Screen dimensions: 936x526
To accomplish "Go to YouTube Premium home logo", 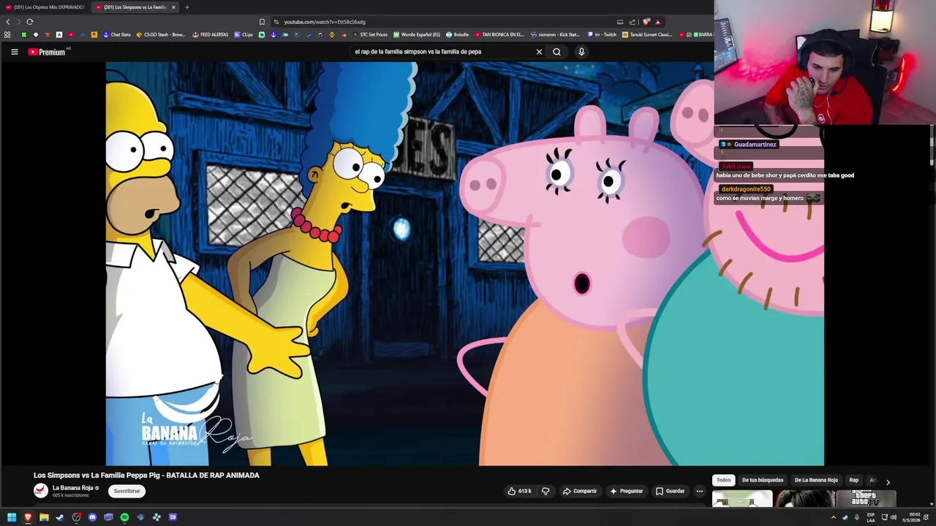I will 48,52.
